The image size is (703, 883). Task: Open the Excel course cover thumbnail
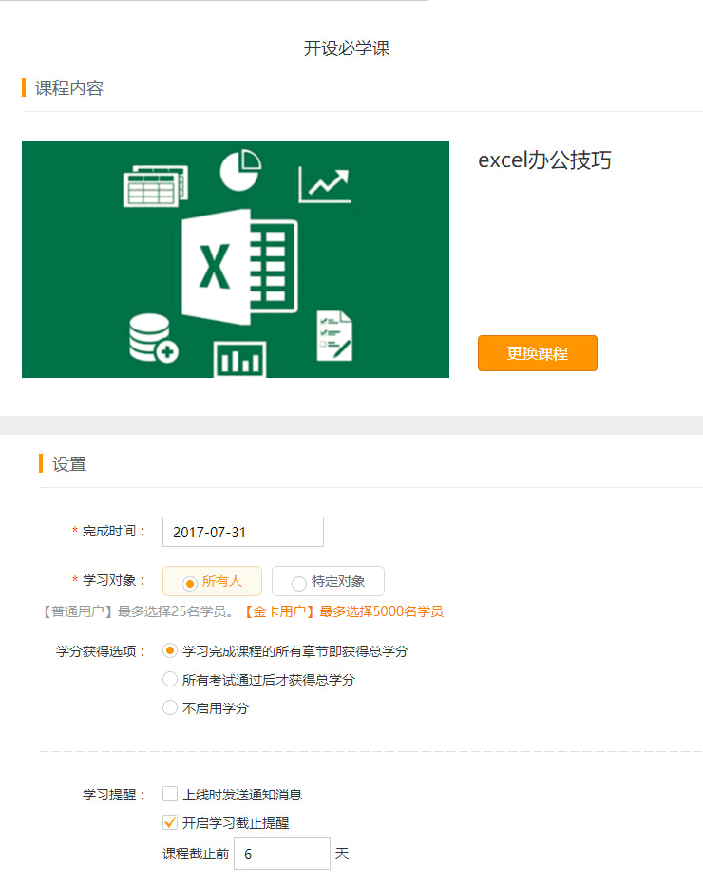[x=236, y=259]
